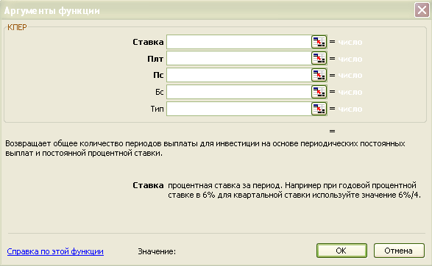Image resolution: width=432 pixels, height=266 pixels.
Task: Close the Аргументы функции dialog
Action: coord(422,10)
